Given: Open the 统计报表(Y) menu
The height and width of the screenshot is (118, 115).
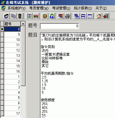Looking at the screenshot, I should [x=83, y=8].
